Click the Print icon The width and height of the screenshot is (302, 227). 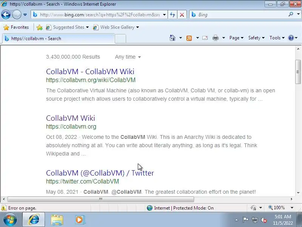215,38
